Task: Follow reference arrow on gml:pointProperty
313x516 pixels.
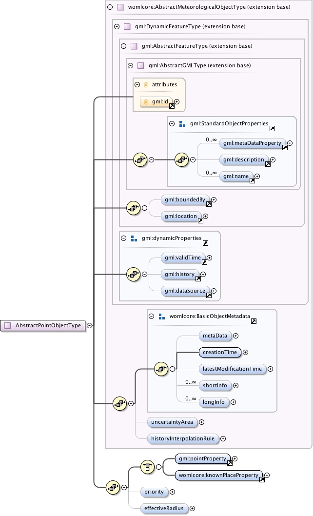Action: (230, 463)
